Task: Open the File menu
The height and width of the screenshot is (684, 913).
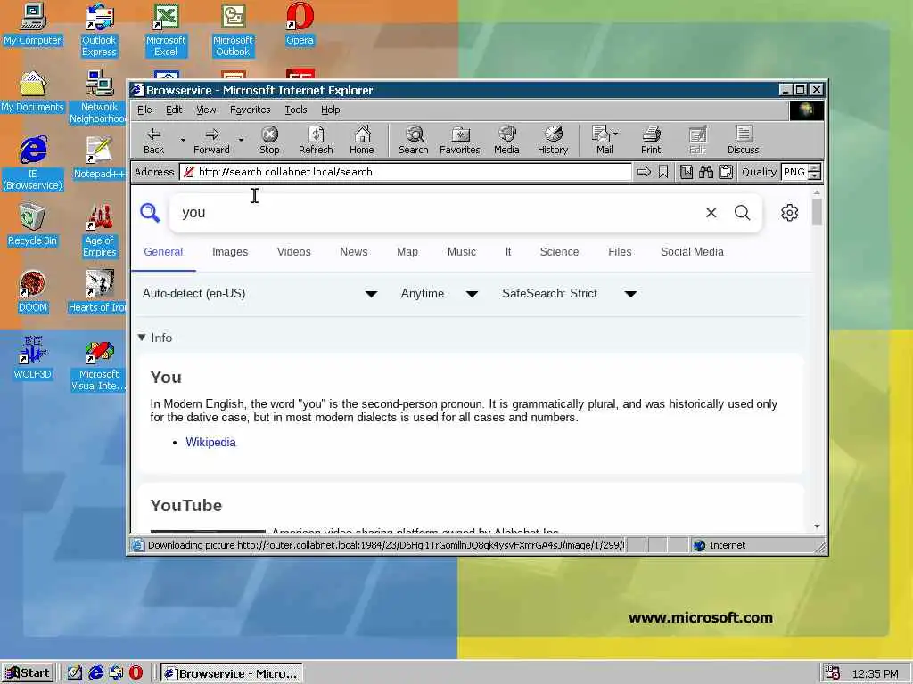Action: 144,110
